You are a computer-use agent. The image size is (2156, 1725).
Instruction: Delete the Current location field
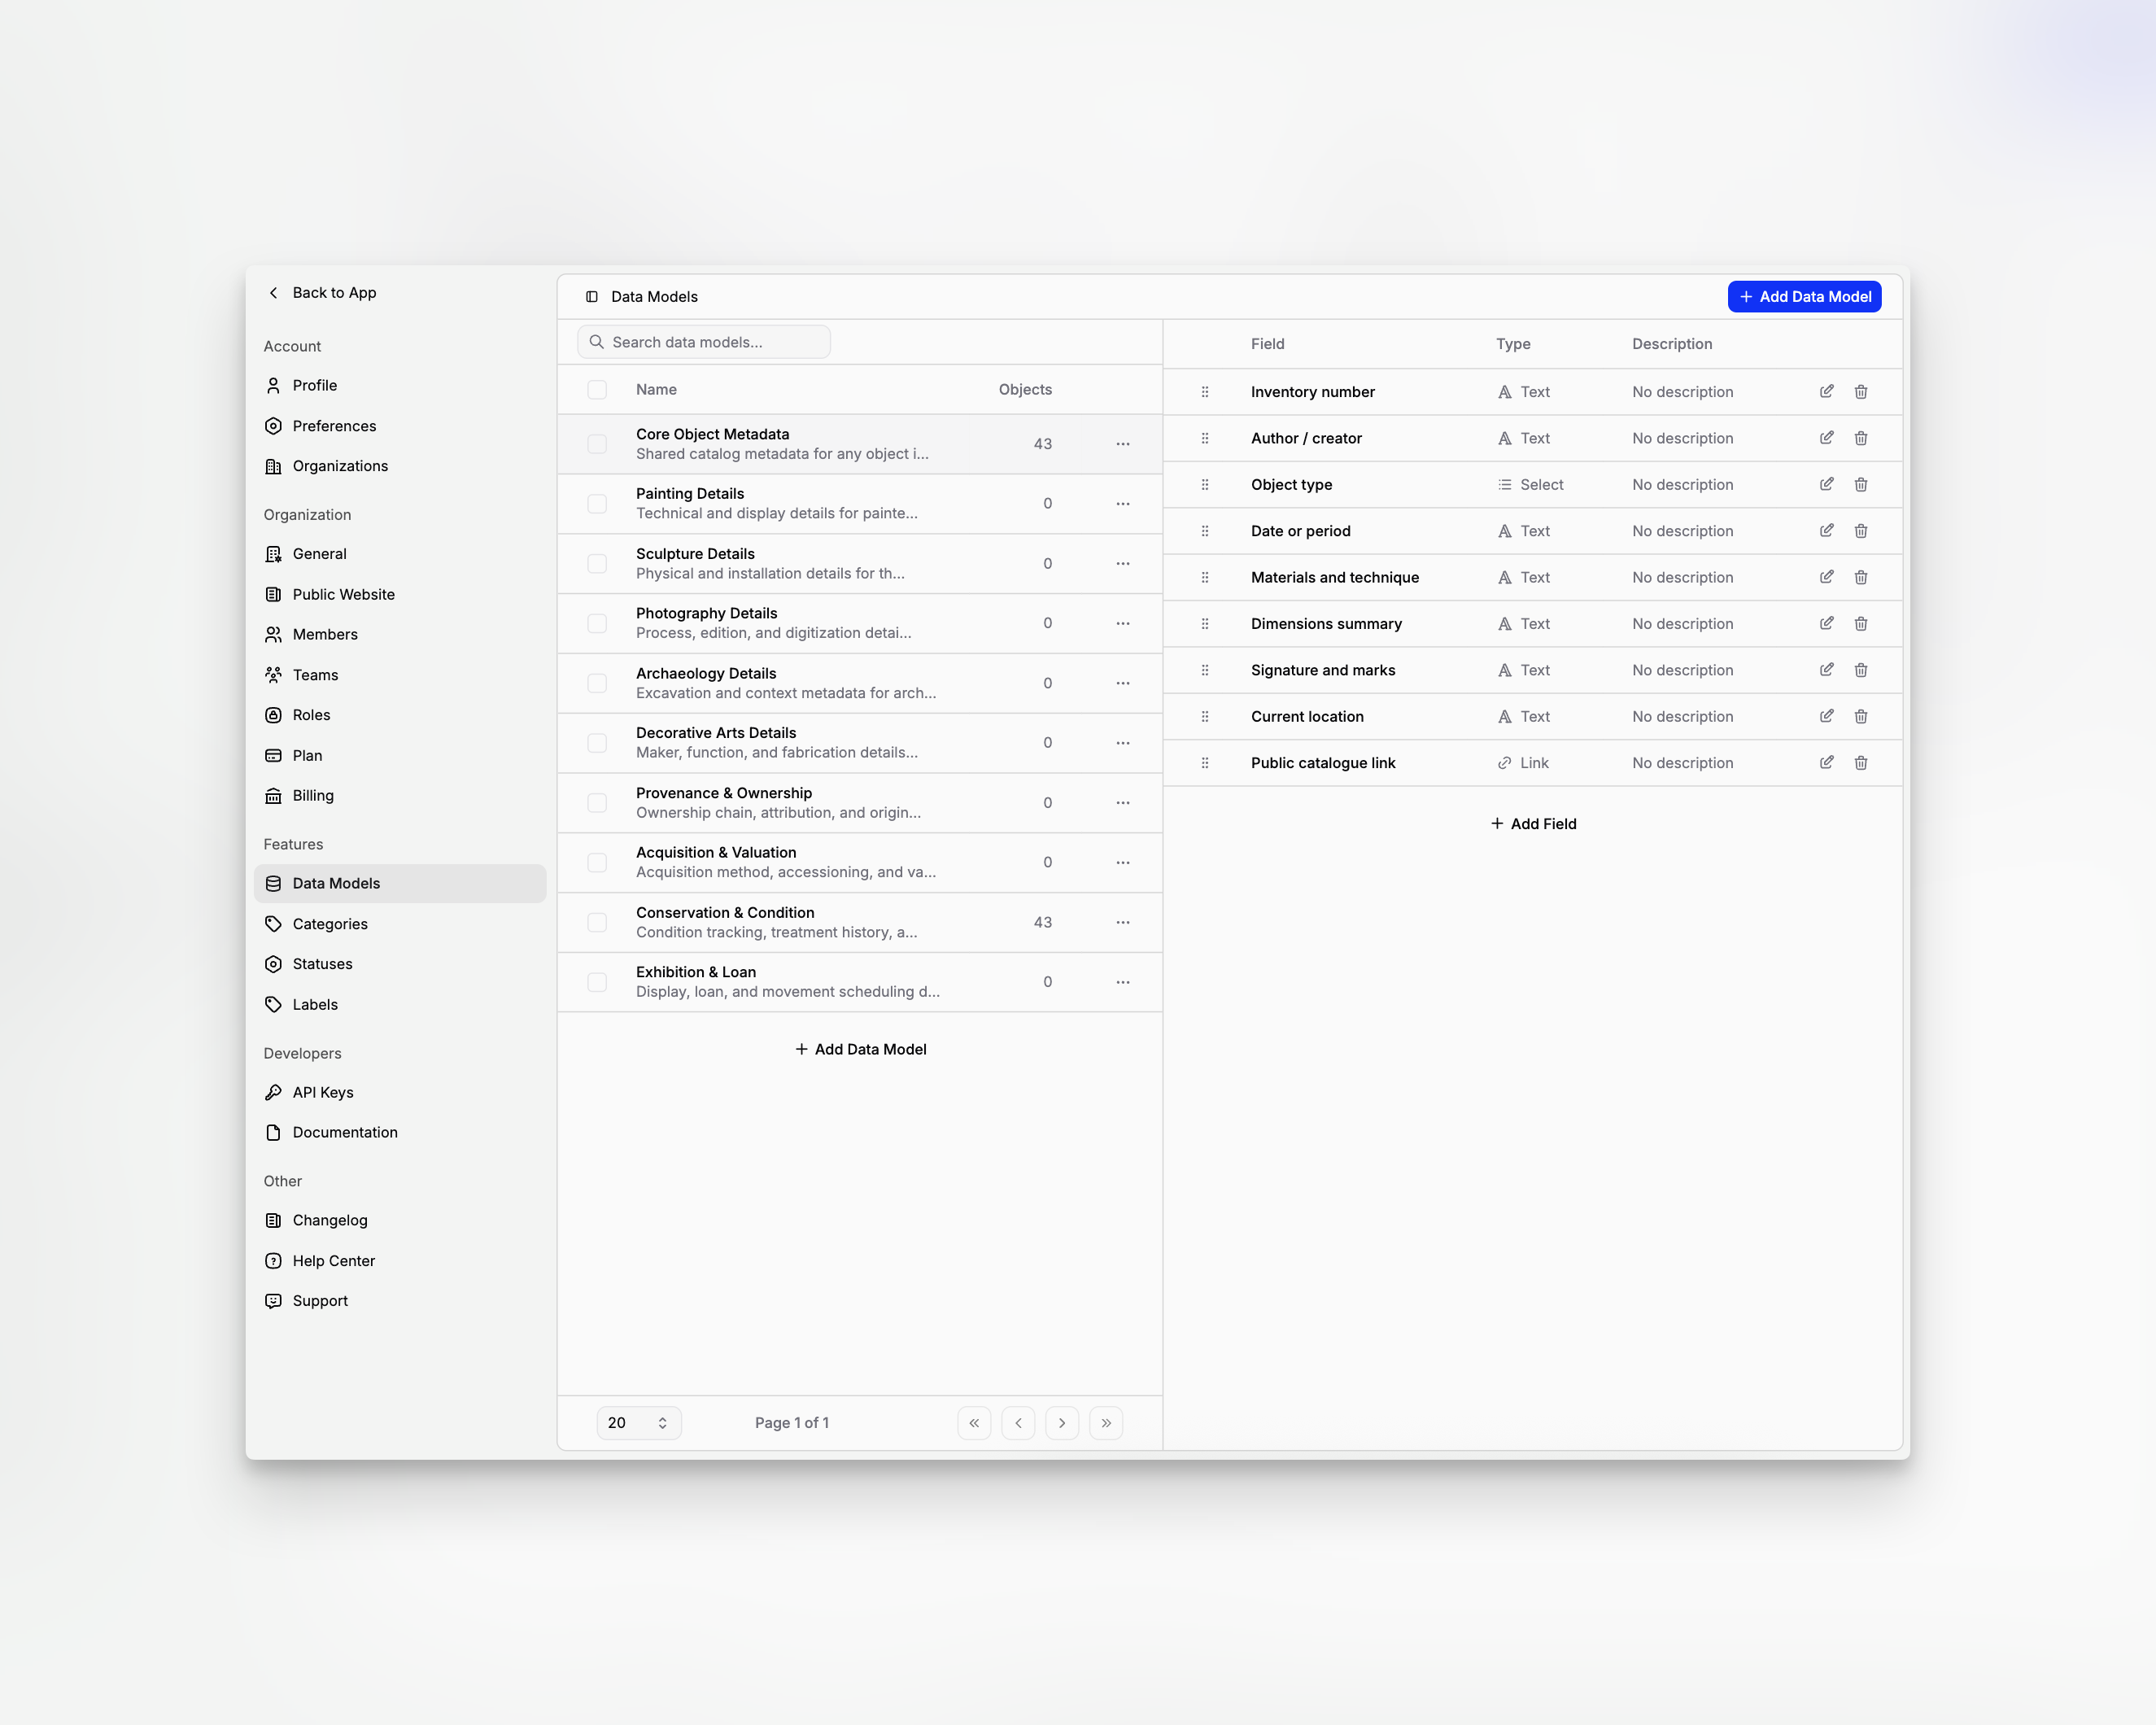pos(1860,716)
